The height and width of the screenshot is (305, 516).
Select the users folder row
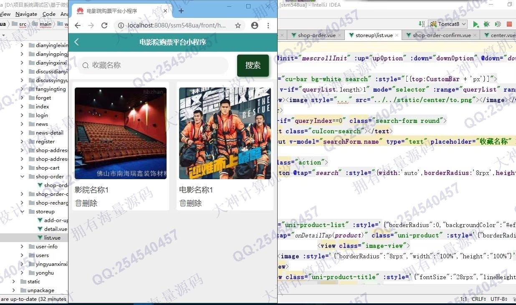[34, 255]
